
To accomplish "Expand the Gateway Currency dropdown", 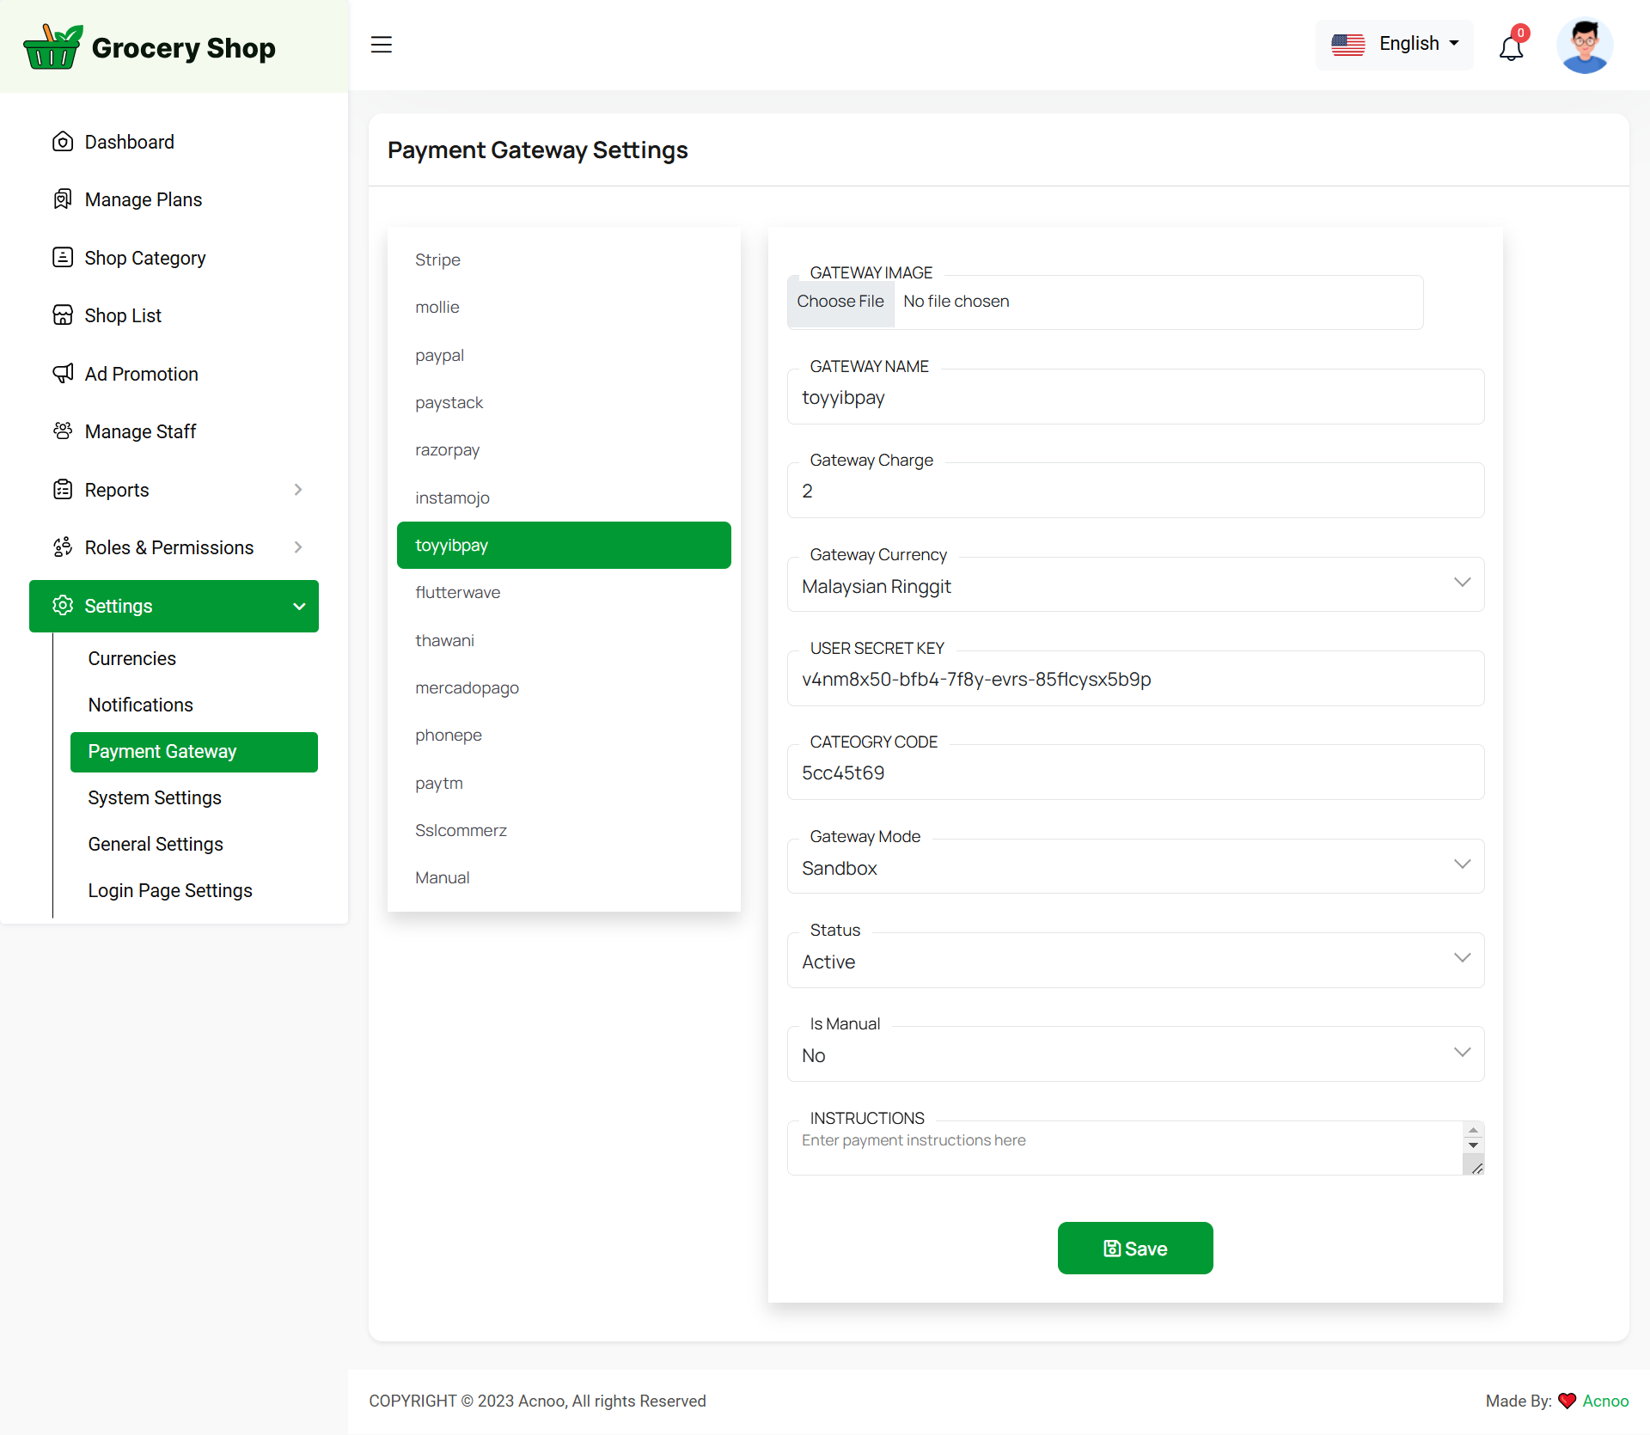I will point(1134,586).
